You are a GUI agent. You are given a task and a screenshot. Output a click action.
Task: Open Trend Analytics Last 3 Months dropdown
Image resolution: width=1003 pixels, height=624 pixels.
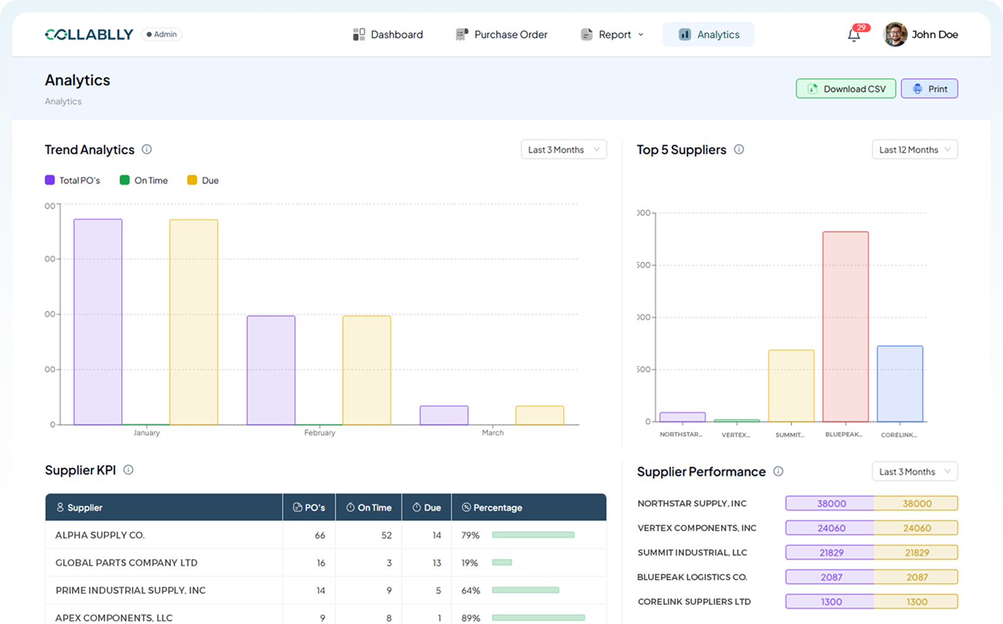(564, 149)
